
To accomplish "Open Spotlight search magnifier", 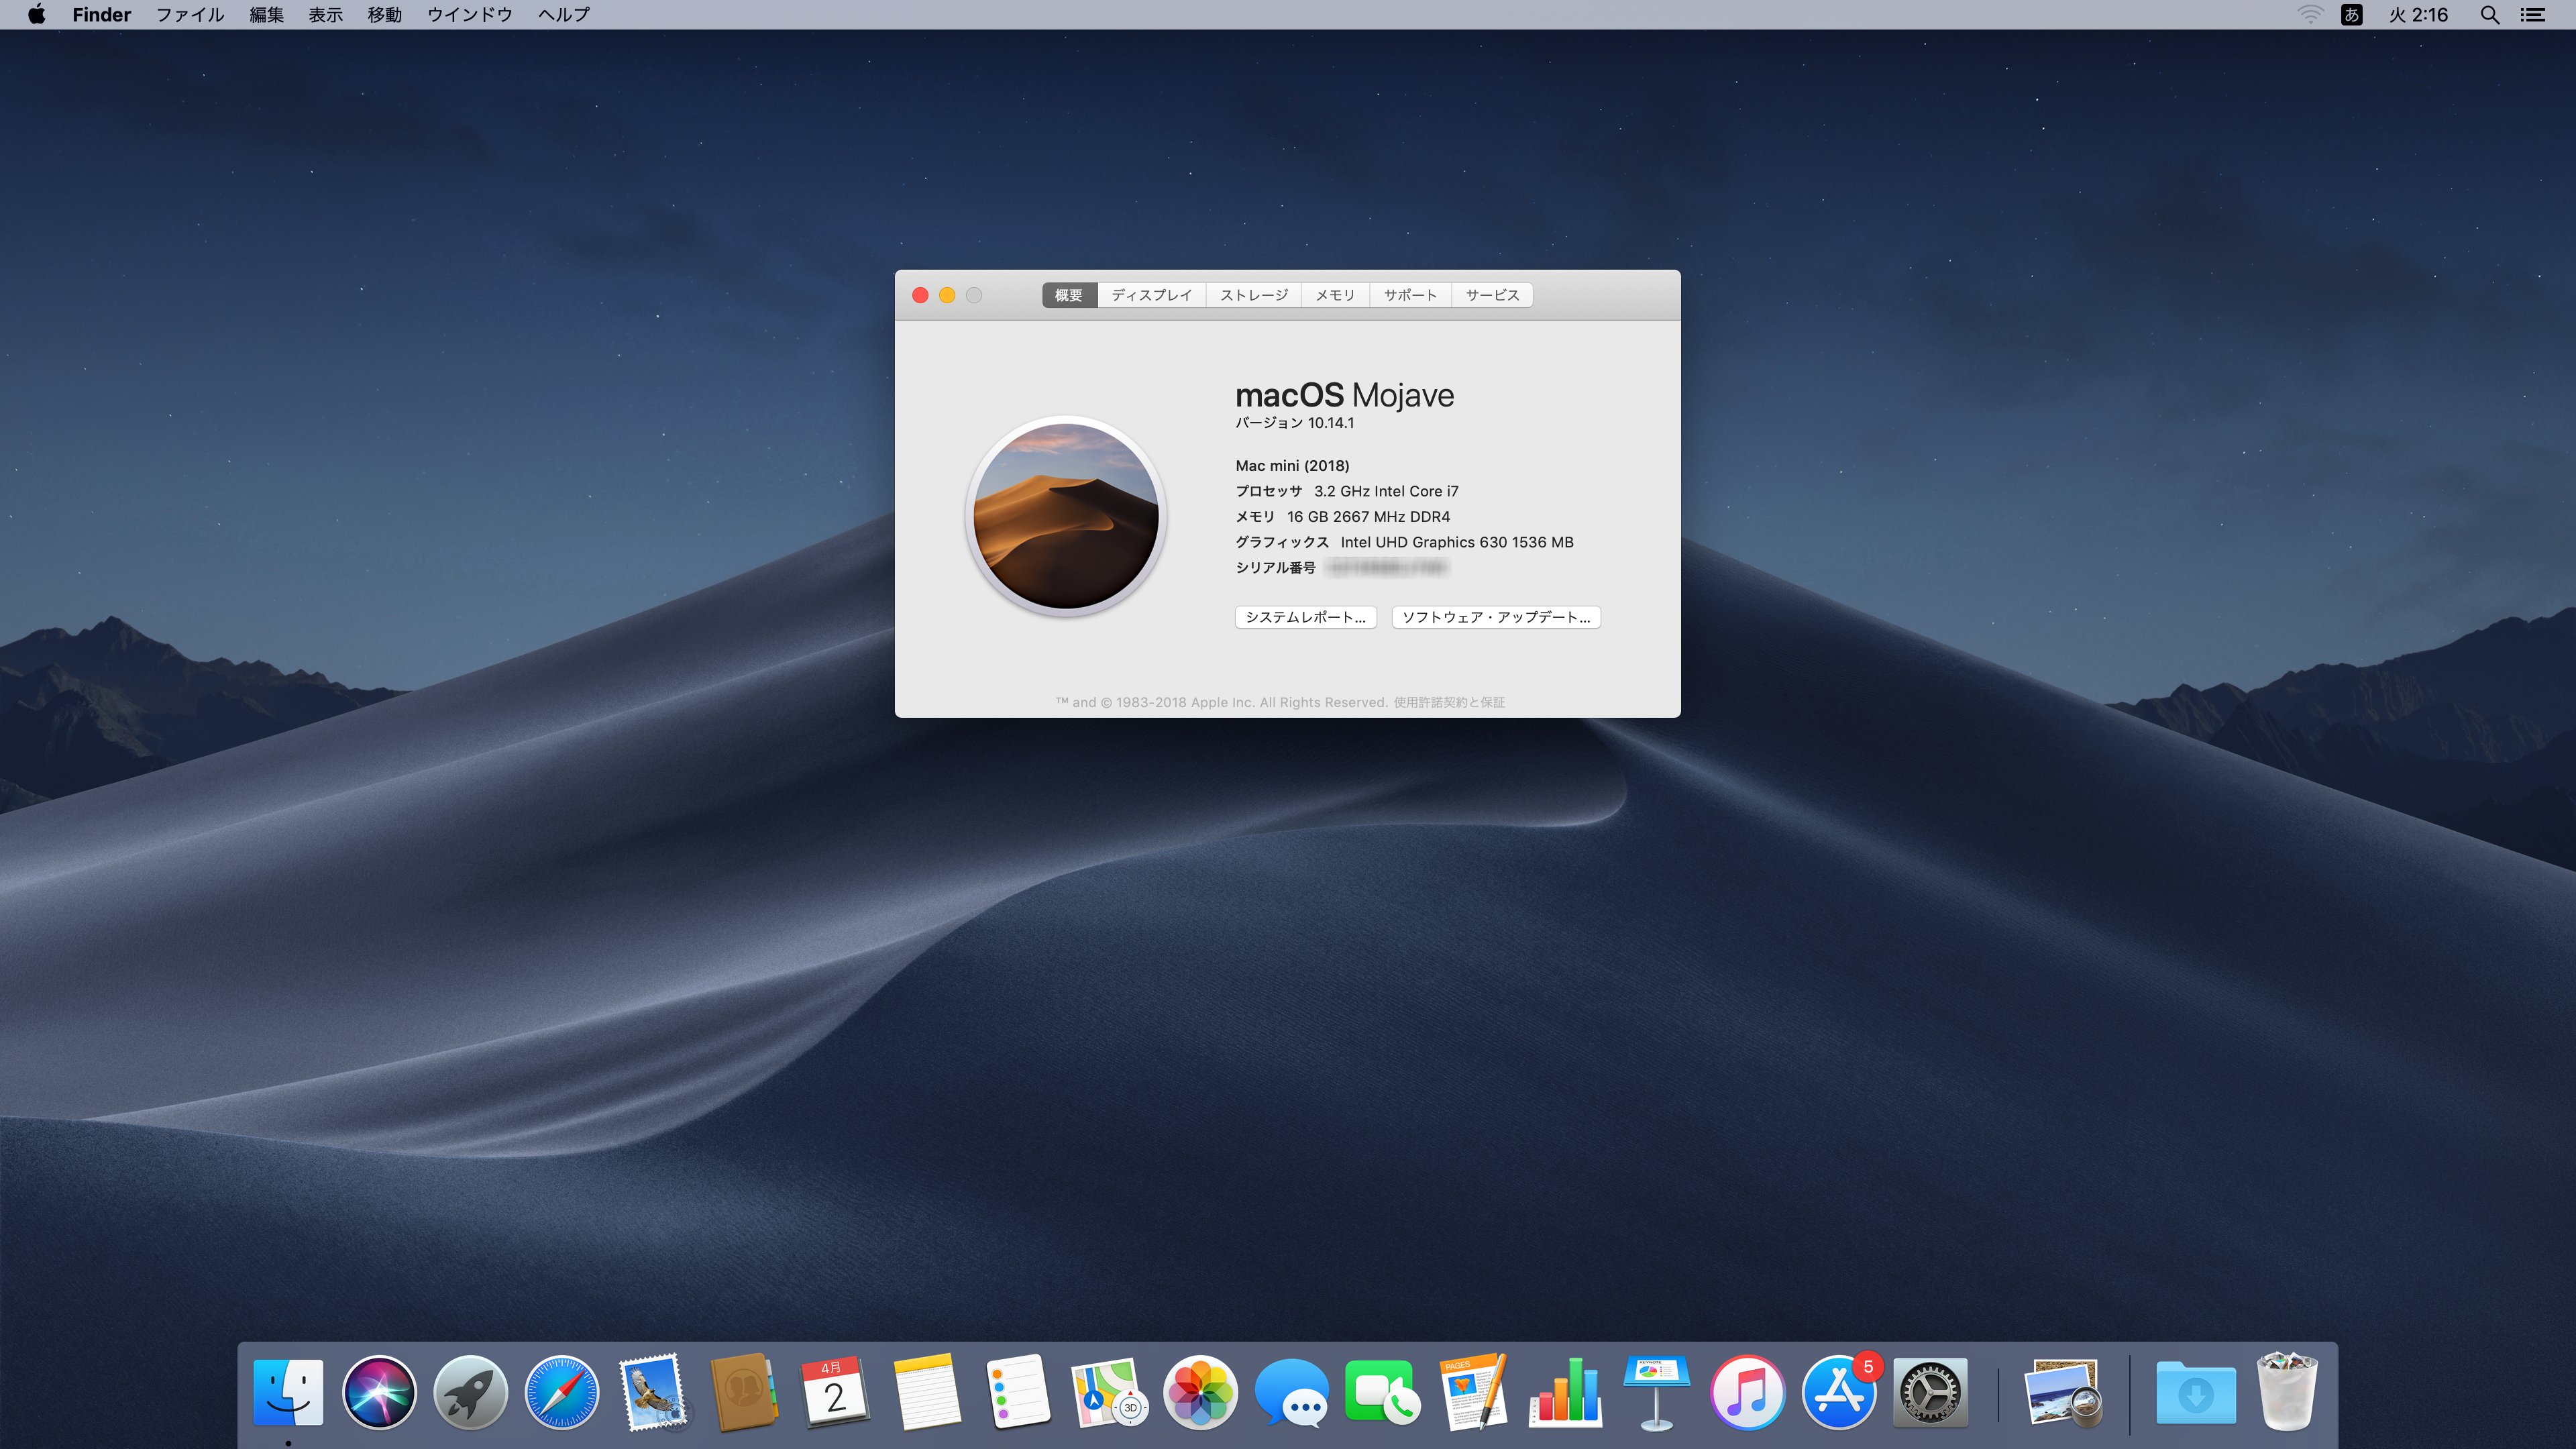I will [2490, 15].
